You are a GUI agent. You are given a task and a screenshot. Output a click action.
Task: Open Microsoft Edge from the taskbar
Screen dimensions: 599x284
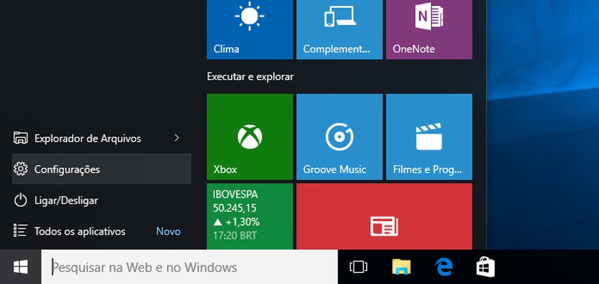click(444, 267)
